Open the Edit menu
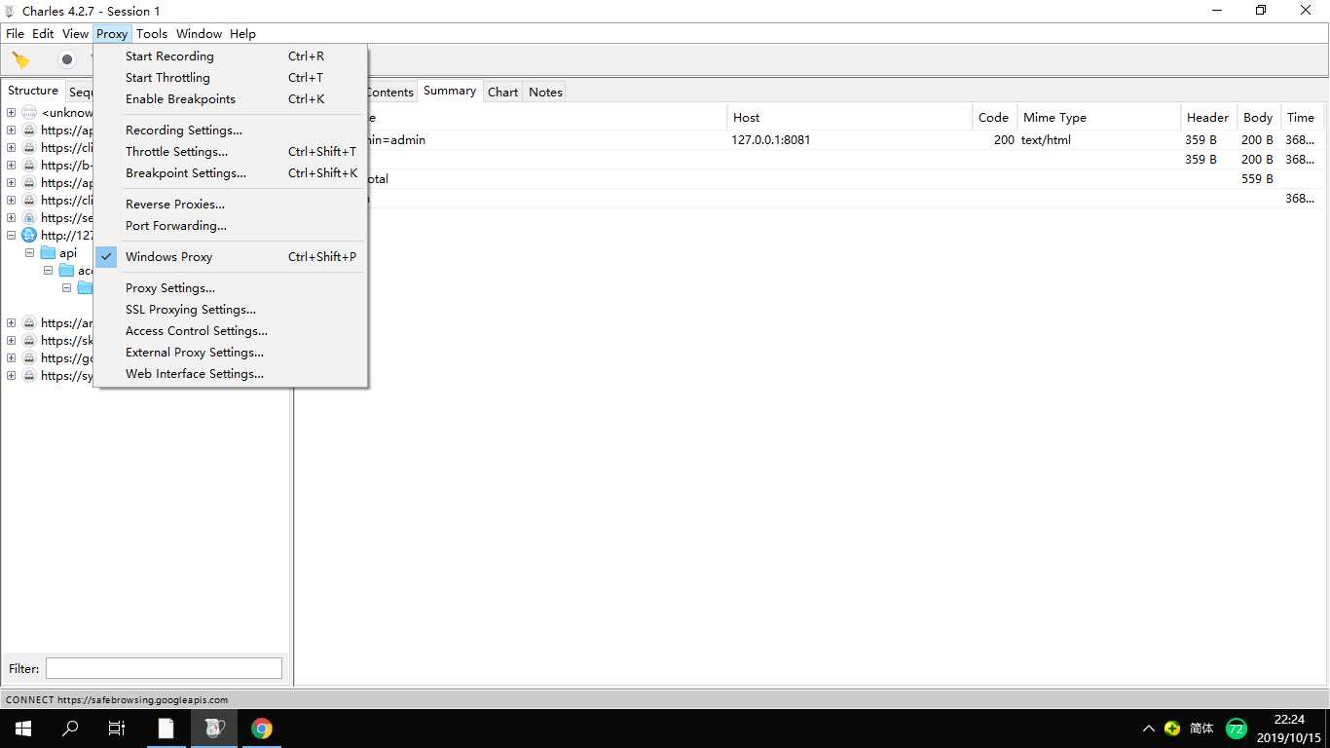This screenshot has height=748, width=1330. 43,33
